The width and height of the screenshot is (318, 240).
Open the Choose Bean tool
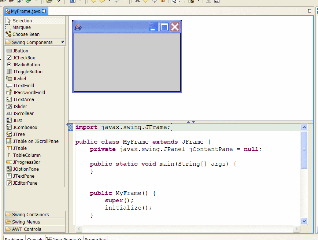26,34
